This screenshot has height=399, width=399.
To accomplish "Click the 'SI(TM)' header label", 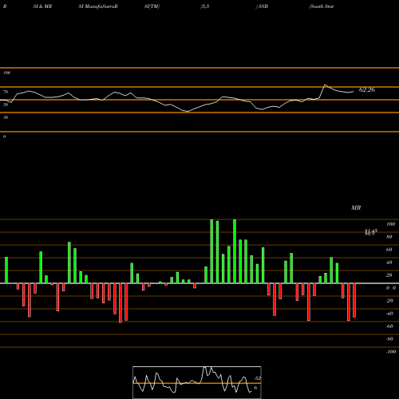I will [x=152, y=6].
